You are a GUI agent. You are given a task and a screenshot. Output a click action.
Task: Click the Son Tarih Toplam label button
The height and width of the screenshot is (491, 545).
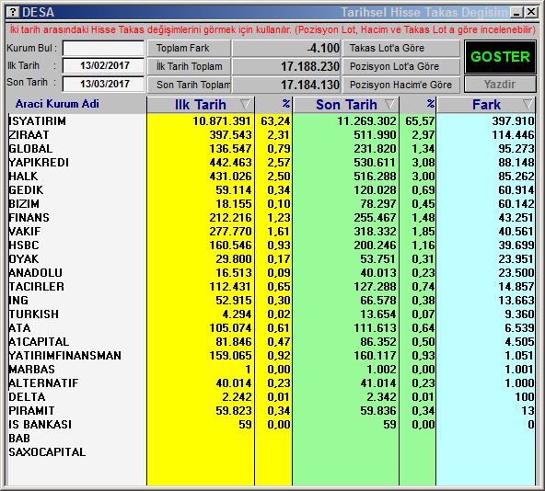click(x=189, y=85)
